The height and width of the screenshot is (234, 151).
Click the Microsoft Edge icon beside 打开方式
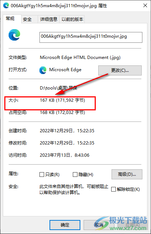pyautogui.click(x=43, y=70)
